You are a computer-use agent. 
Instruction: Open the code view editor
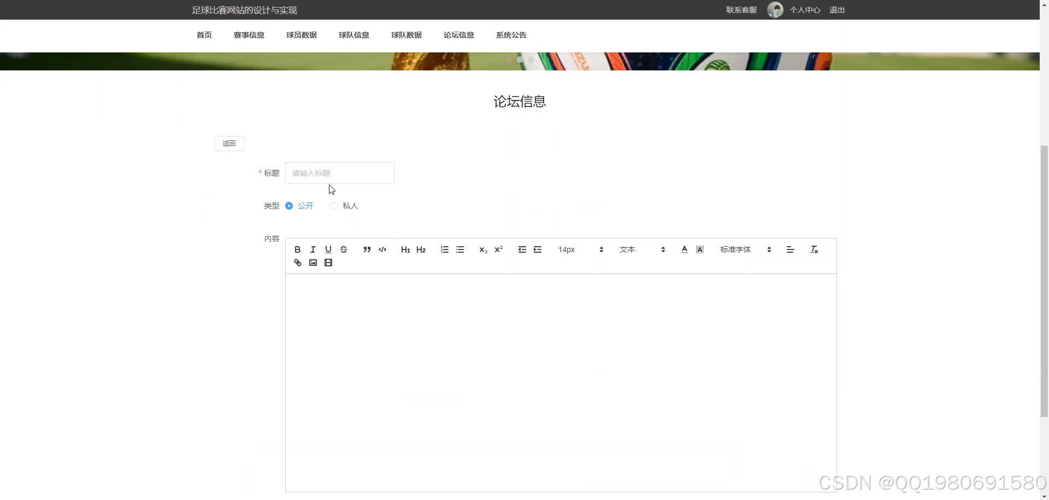pos(382,249)
